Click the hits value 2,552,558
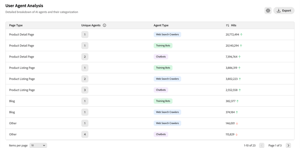The image size is (300, 148). [x=232, y=90]
